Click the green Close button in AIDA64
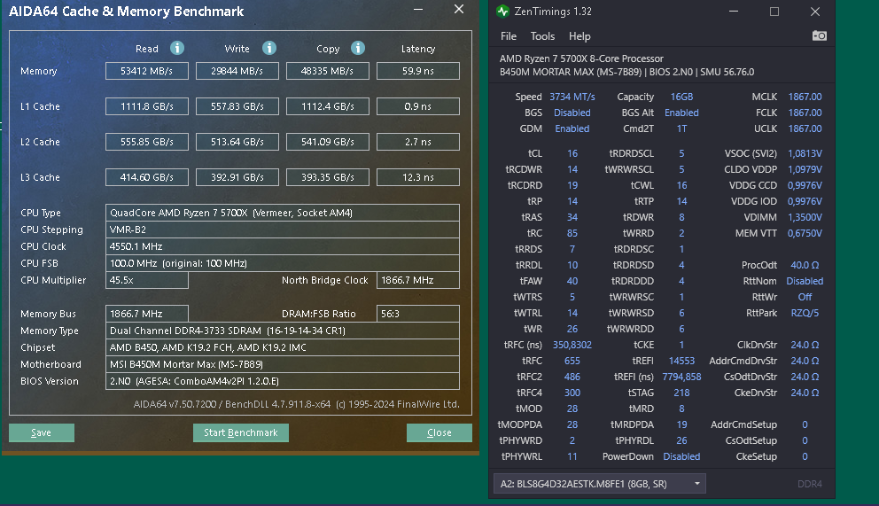Viewport: 879px width, 506px height. click(439, 432)
